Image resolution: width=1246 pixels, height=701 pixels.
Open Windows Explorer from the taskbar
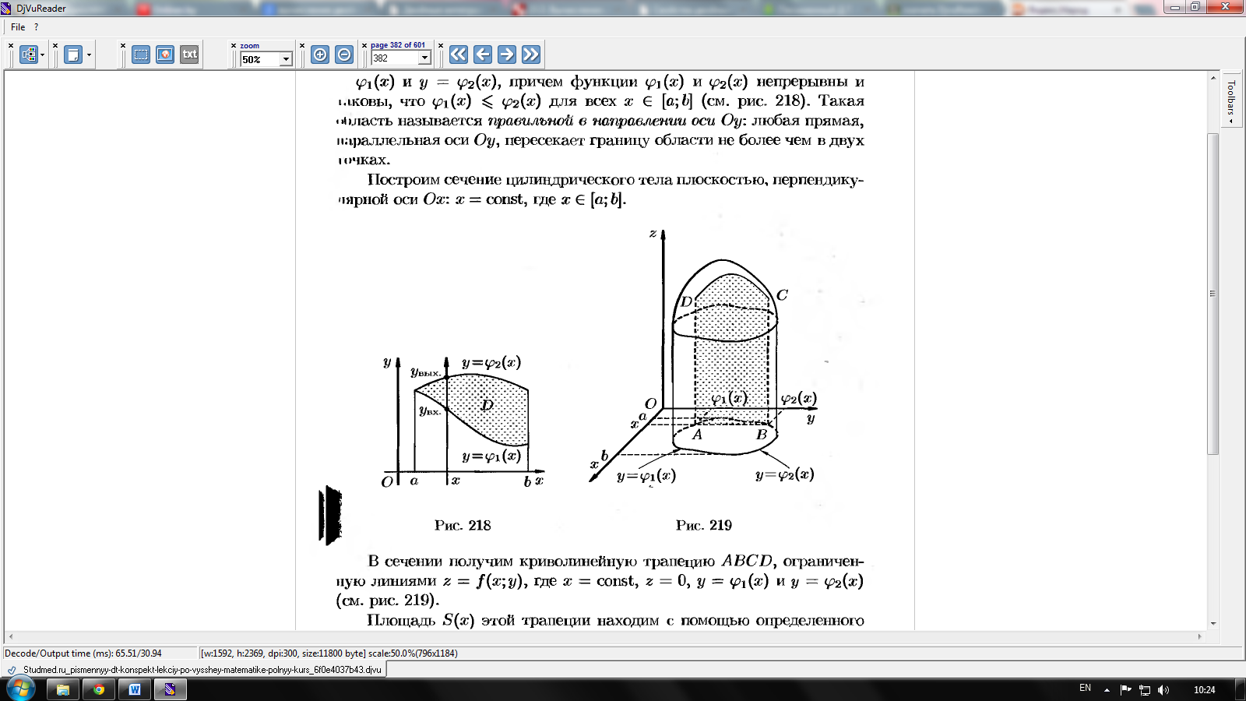coord(63,689)
